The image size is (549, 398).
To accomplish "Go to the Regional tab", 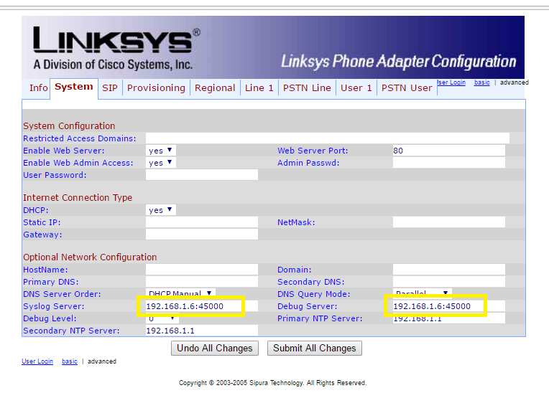I will (215, 87).
